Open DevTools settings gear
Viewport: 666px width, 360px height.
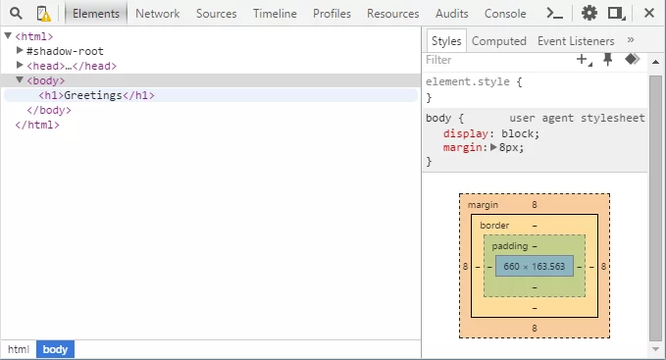coord(589,14)
